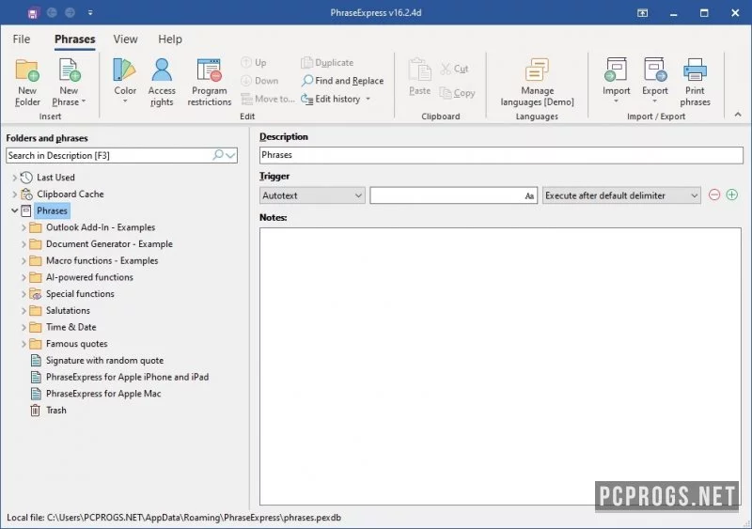Select AI-powered functions folder
Screen dimensions: 752x529
[x=89, y=277]
